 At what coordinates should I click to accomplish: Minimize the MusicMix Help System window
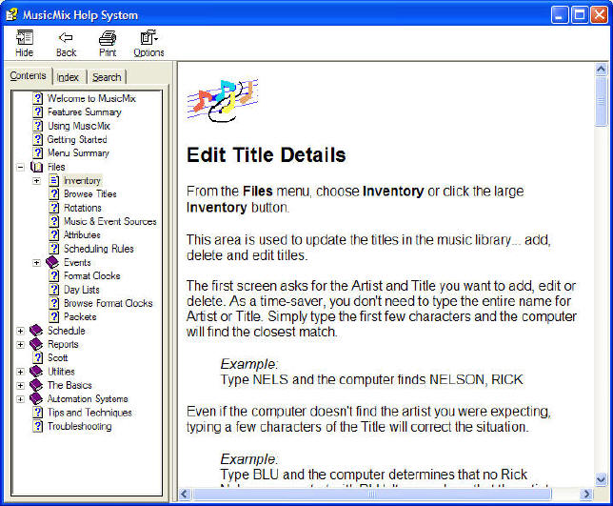(x=560, y=15)
